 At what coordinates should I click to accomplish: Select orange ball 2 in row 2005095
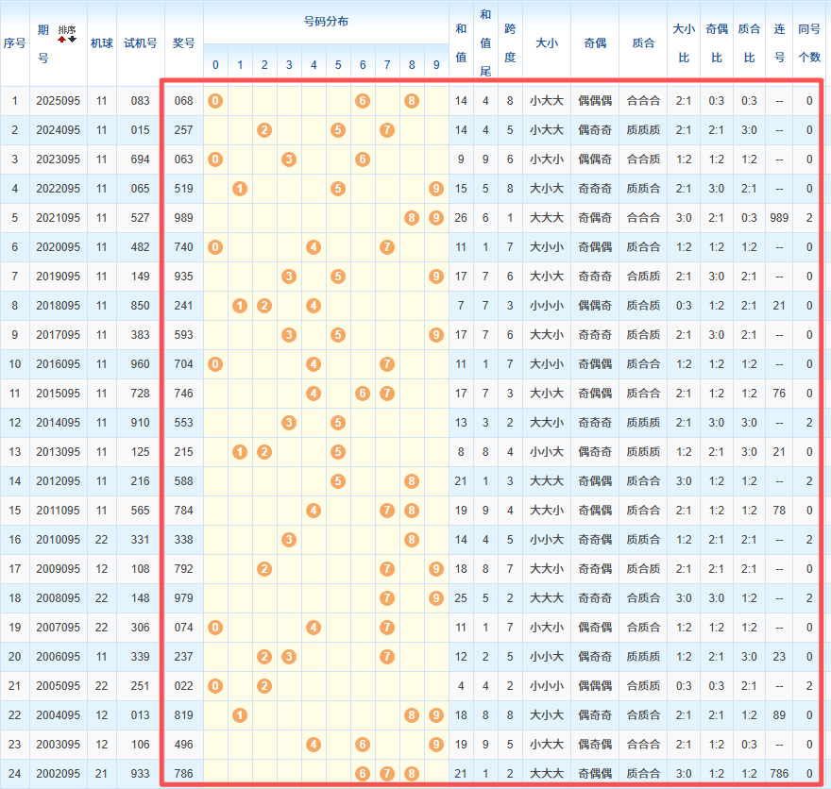click(x=264, y=685)
